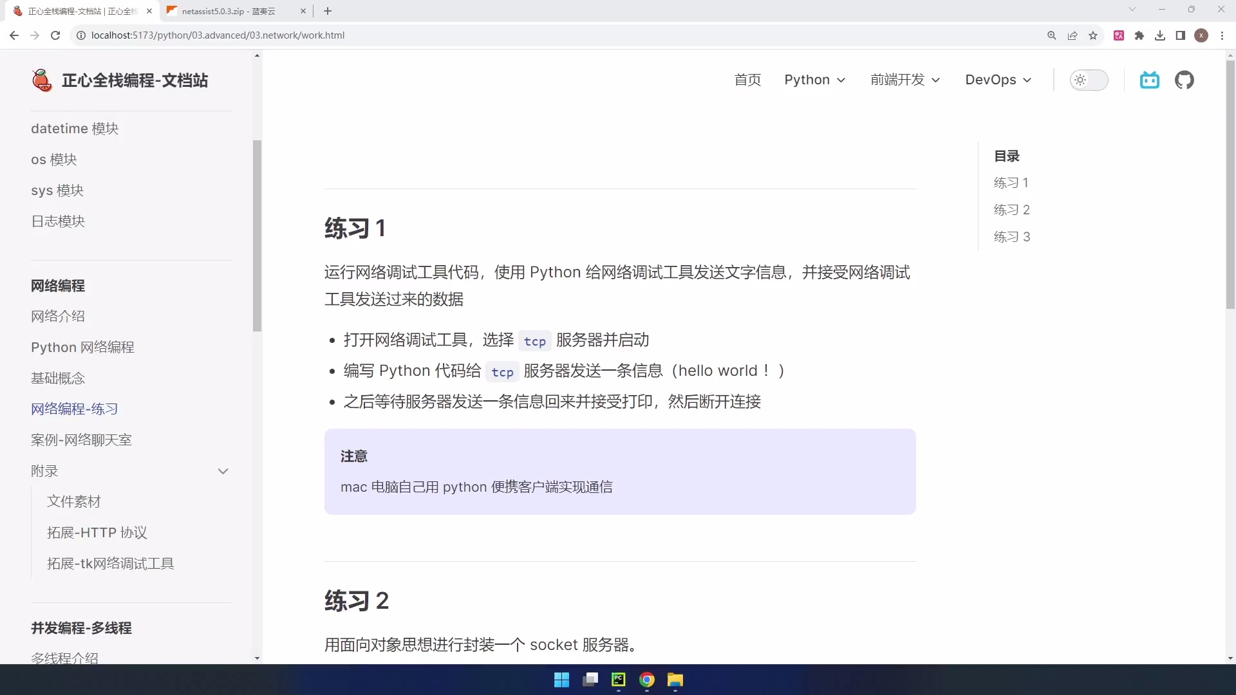Expand the Python nav dropdown
The height and width of the screenshot is (695, 1236).
tap(814, 80)
